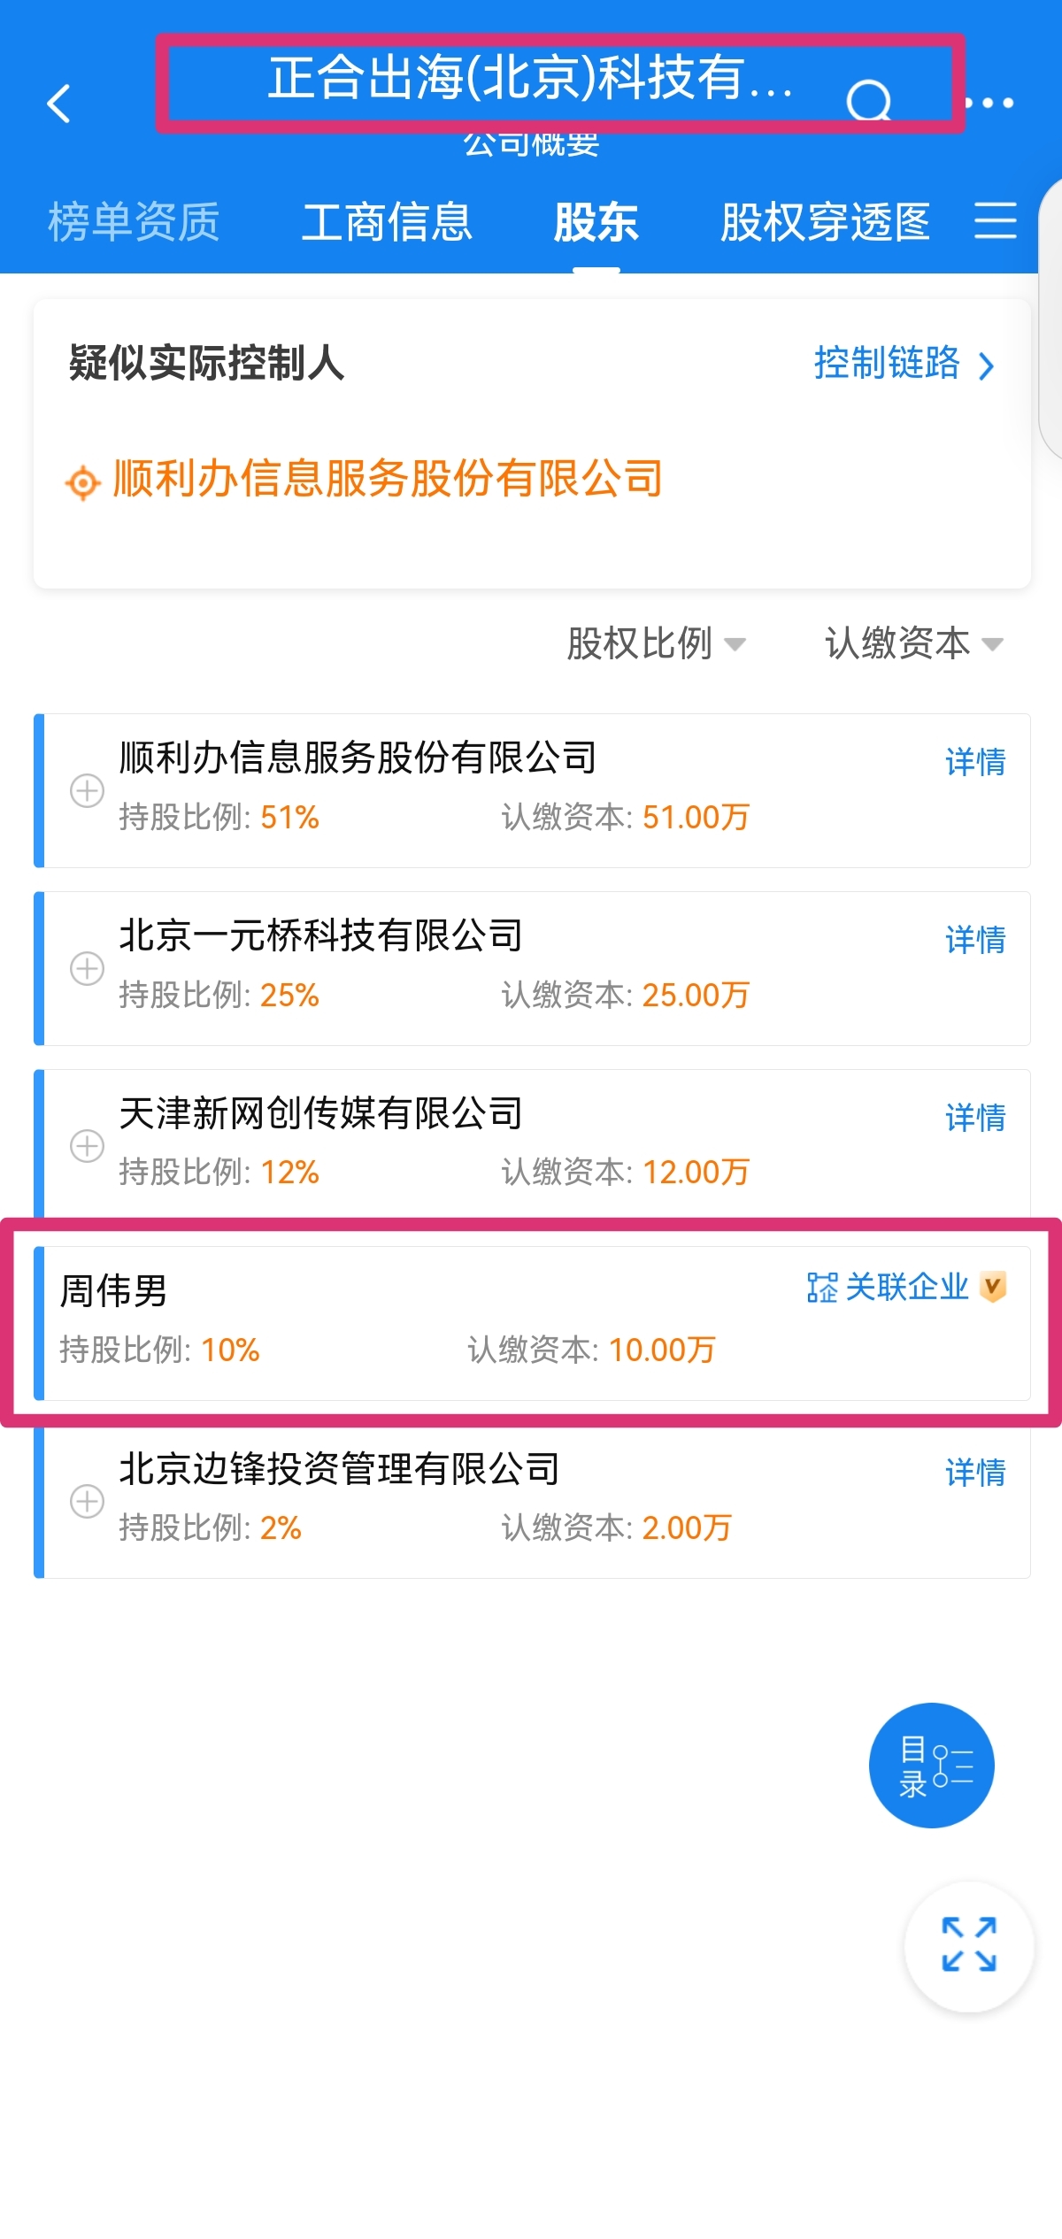1062x2239 pixels.
Task: Sort by 认缴资本 dropdown
Action: [914, 643]
